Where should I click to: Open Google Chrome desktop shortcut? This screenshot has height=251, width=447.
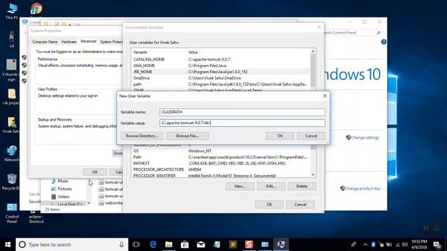point(36,9)
